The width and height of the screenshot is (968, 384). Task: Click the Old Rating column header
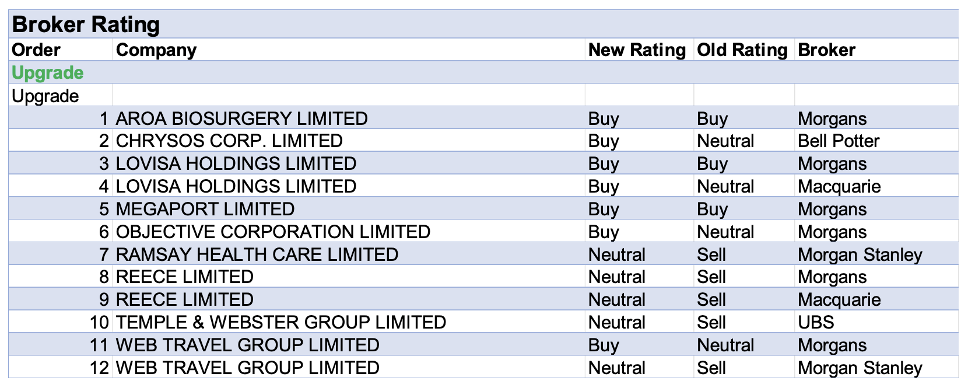[742, 50]
